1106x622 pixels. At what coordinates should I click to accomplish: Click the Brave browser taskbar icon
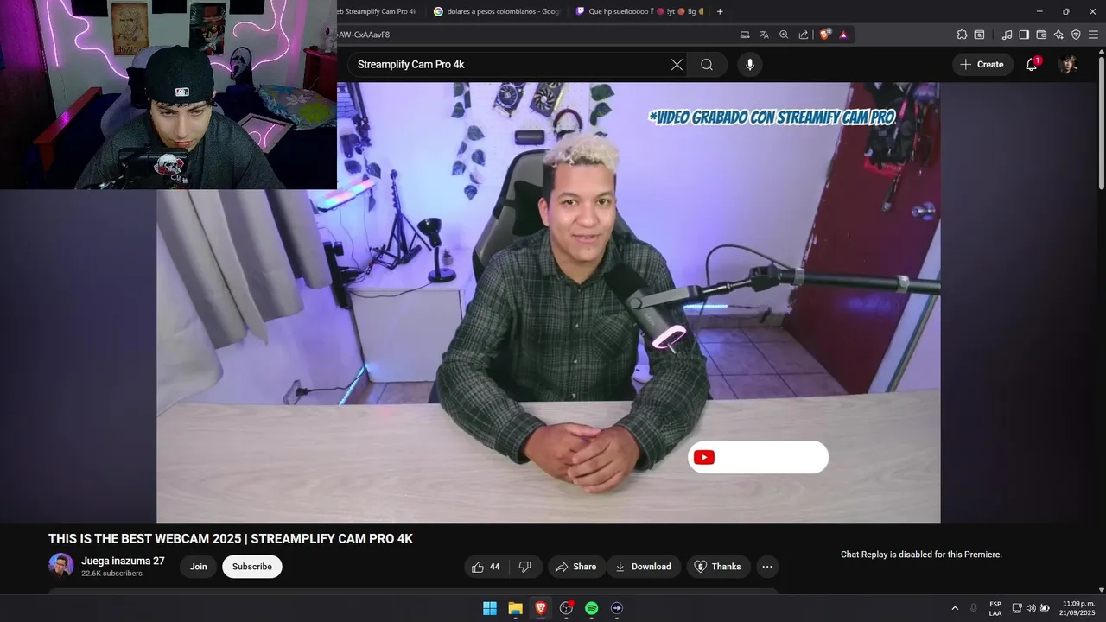pyautogui.click(x=541, y=608)
